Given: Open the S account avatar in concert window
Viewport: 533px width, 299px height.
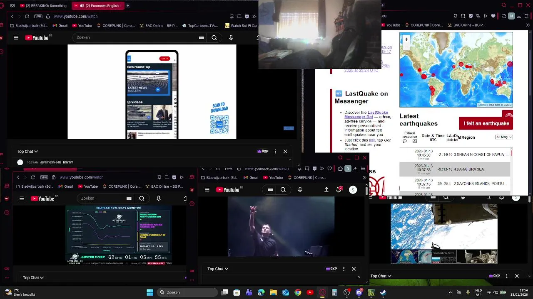Looking at the screenshot, I should (x=353, y=190).
